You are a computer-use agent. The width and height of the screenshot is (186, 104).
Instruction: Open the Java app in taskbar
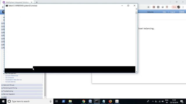click(x=117, y=101)
